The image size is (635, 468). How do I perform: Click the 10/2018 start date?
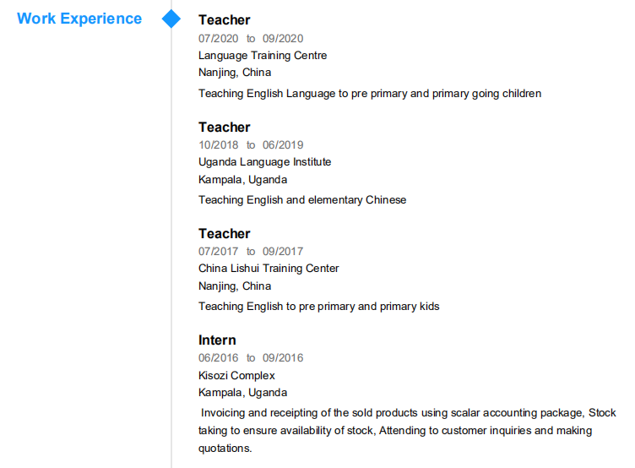(218, 144)
